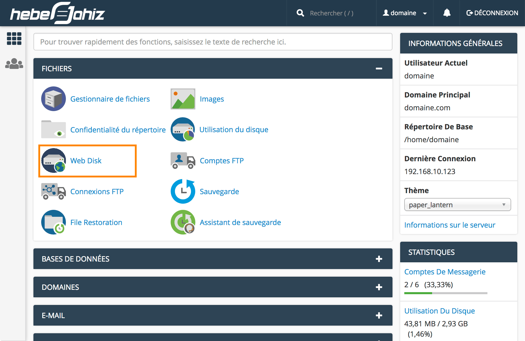Image resolution: width=525 pixels, height=341 pixels.
Task: Focus the function search input field
Action: click(213, 42)
